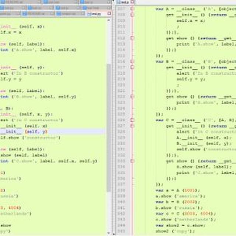Click "('In B constructor')" line in left pane
Viewport: 236px width, 236px height.
click(x=31, y=73)
